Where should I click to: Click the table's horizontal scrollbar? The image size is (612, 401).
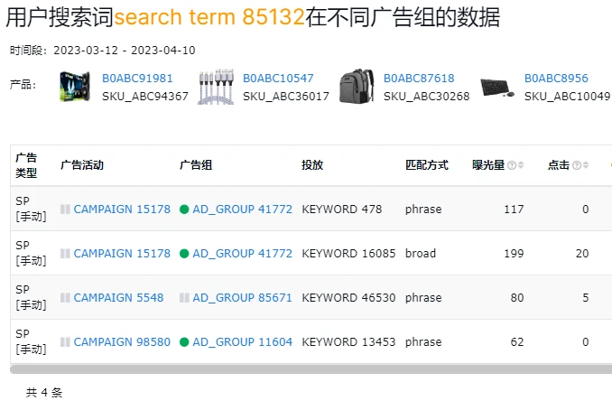pyautogui.click(x=307, y=369)
